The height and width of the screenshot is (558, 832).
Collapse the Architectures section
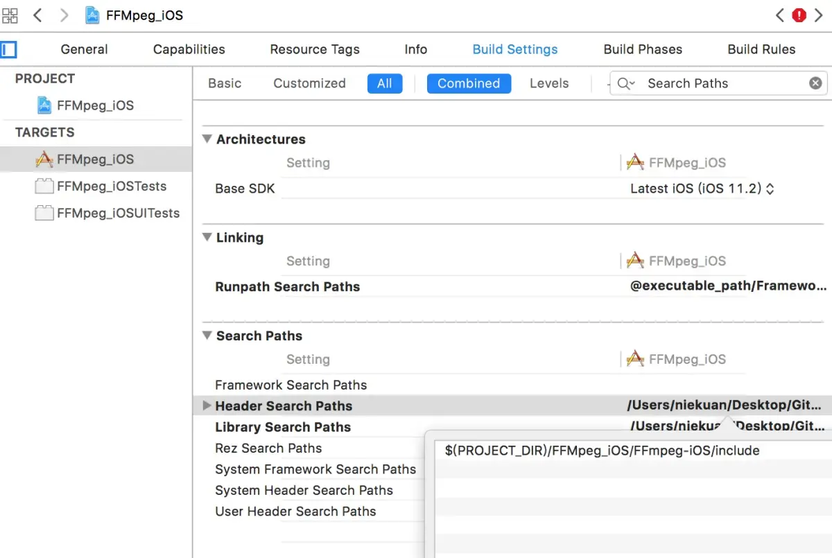(x=207, y=139)
